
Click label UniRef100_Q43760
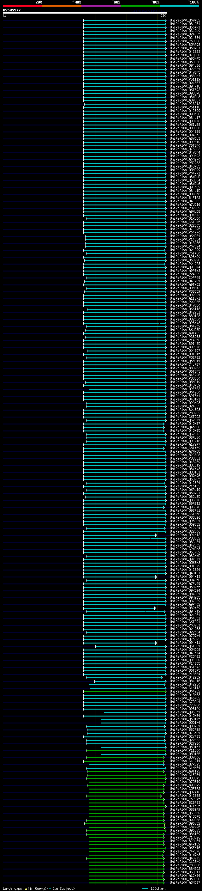pos(185,462)
